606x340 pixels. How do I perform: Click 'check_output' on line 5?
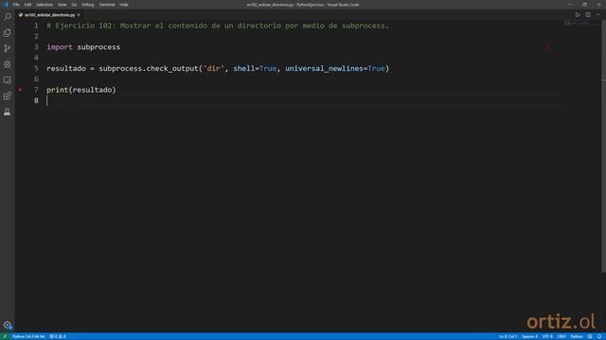(x=172, y=69)
